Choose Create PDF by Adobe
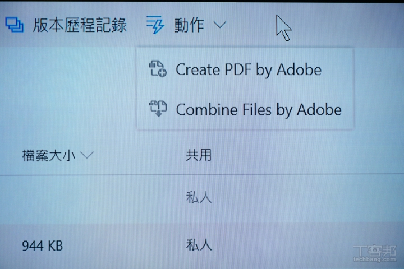Image resolution: width=404 pixels, height=269 pixels. click(249, 69)
